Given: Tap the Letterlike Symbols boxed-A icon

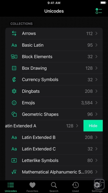Looking at the screenshot, I should (x=14, y=160).
